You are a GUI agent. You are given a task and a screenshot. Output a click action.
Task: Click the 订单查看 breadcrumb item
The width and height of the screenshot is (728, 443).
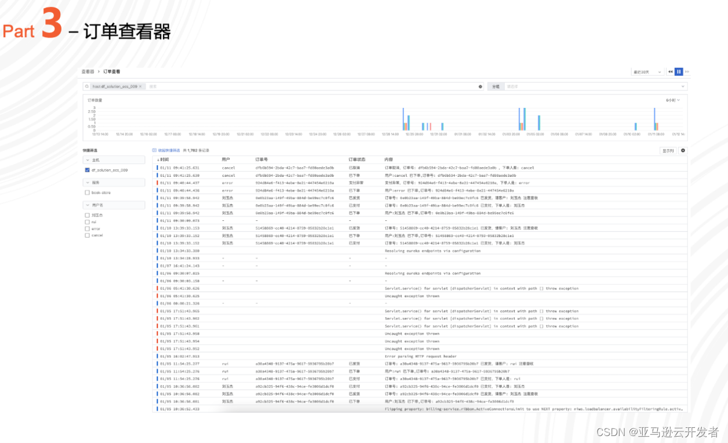tap(112, 71)
